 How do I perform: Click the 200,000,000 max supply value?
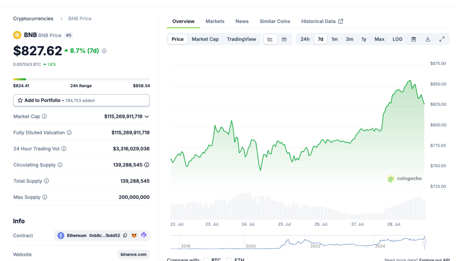click(x=134, y=197)
